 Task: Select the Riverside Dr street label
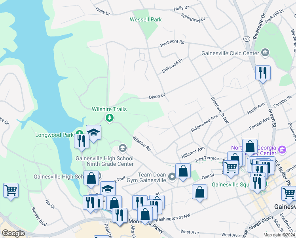(259, 26)
